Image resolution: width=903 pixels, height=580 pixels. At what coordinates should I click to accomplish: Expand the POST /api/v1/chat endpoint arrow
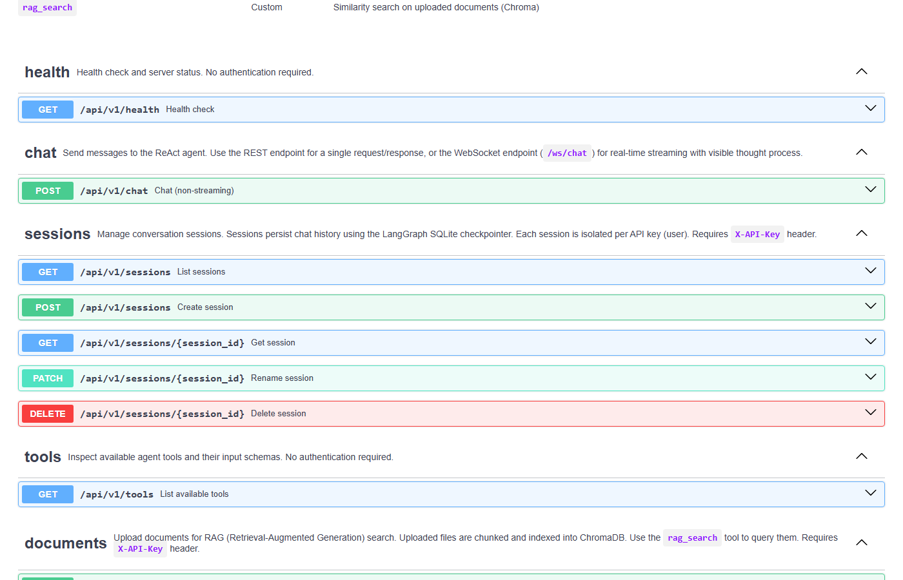871,189
